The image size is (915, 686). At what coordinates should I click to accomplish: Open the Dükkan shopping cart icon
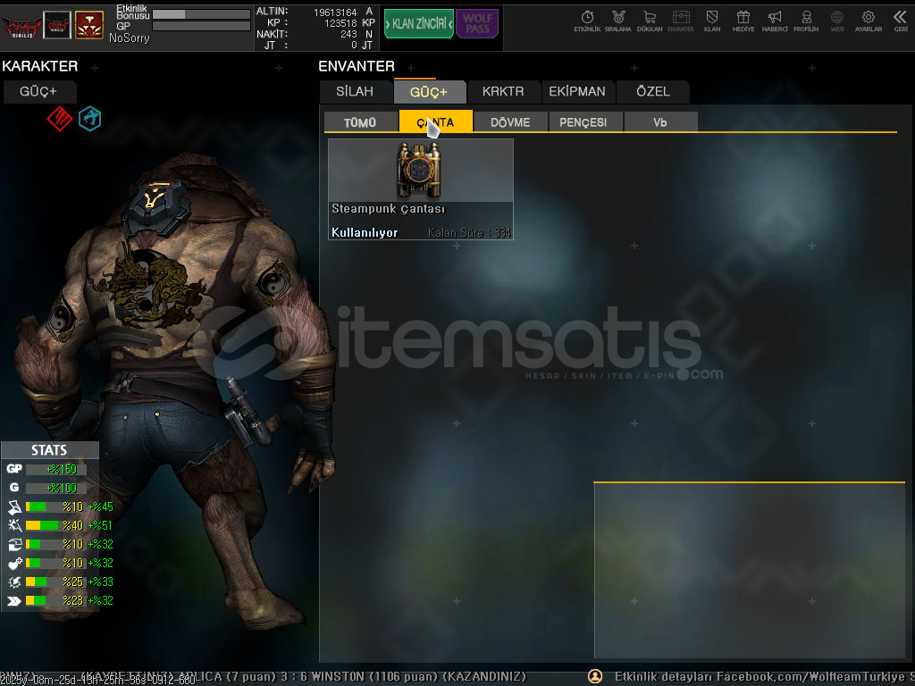tap(650, 21)
